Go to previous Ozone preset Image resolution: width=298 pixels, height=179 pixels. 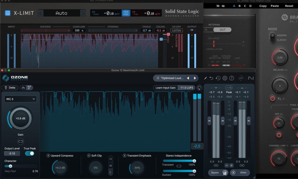point(188,78)
